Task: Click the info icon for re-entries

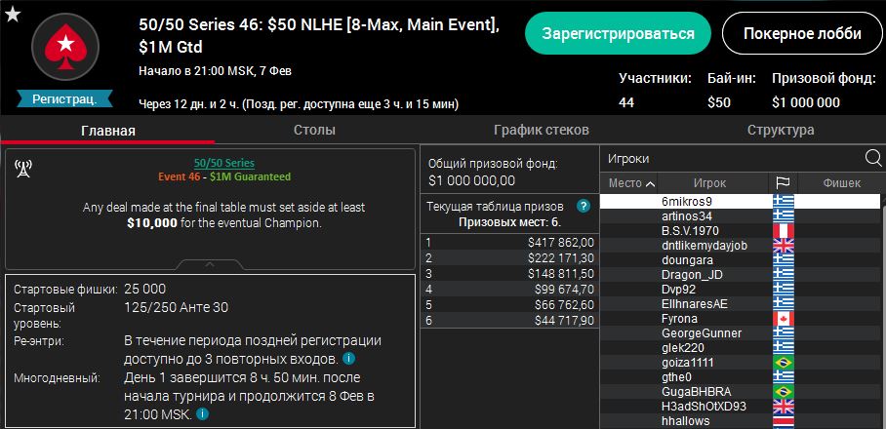Action: 403,359
